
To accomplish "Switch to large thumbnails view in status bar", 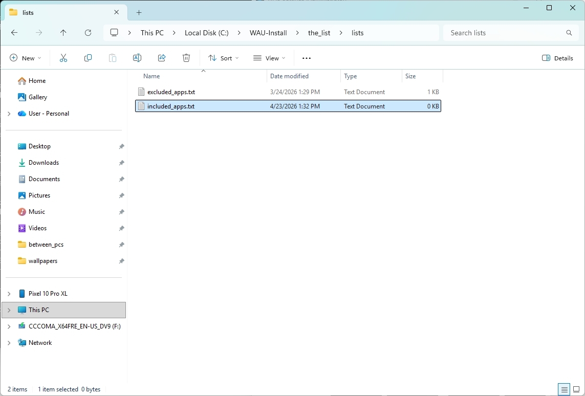I will [576, 389].
